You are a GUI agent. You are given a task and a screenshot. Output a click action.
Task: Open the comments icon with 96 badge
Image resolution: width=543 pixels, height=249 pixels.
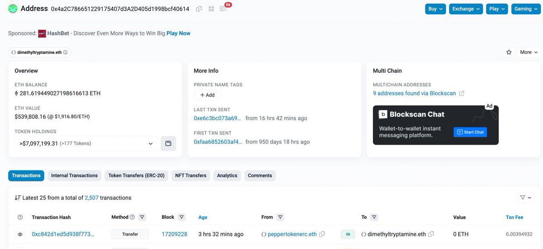click(x=223, y=9)
